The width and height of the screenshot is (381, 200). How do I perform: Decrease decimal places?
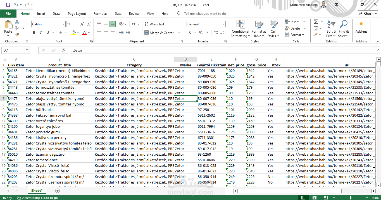[223, 33]
